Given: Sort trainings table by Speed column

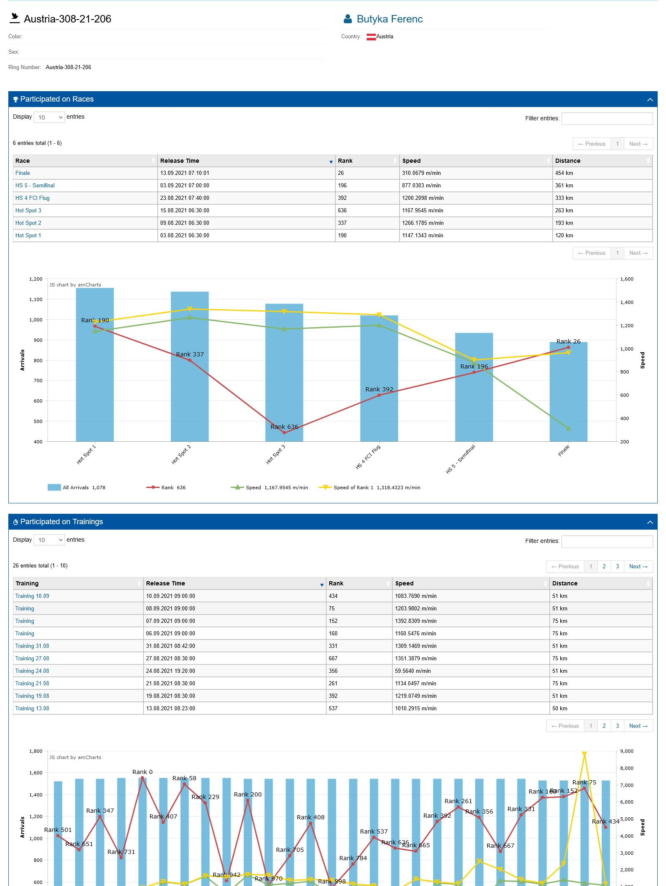Looking at the screenshot, I should [x=545, y=584].
